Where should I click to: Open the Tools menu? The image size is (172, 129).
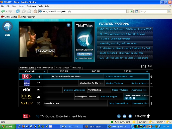[40, 6]
